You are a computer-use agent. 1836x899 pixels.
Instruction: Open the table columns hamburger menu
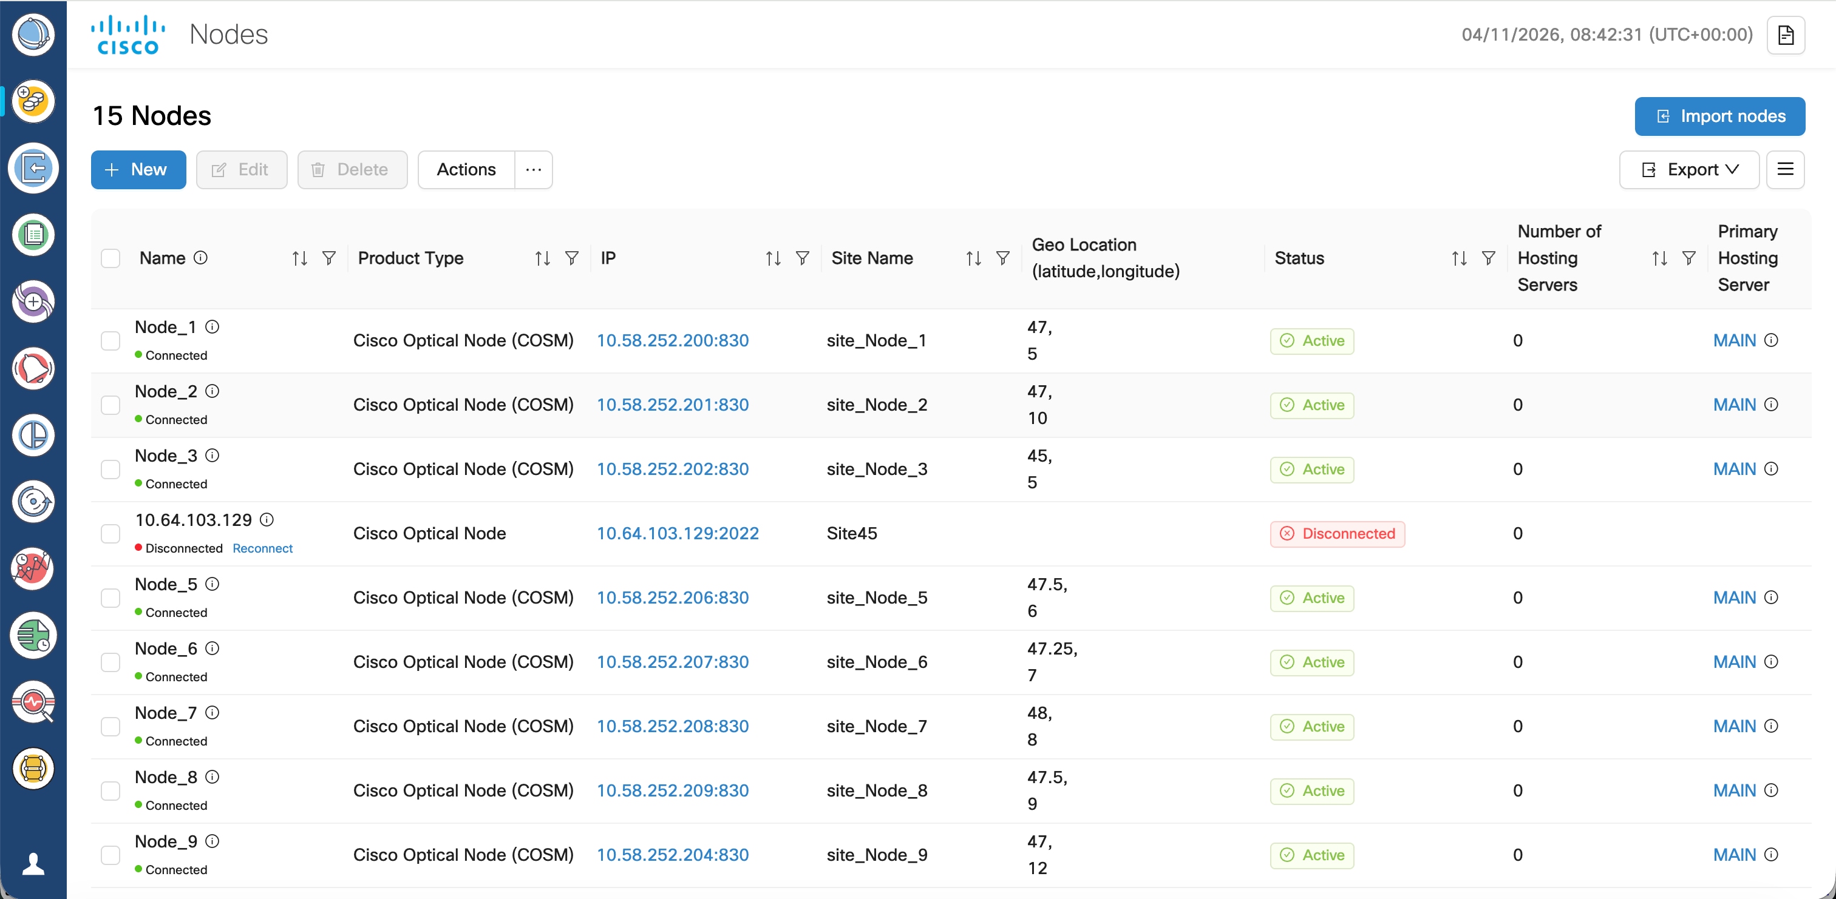tap(1784, 169)
